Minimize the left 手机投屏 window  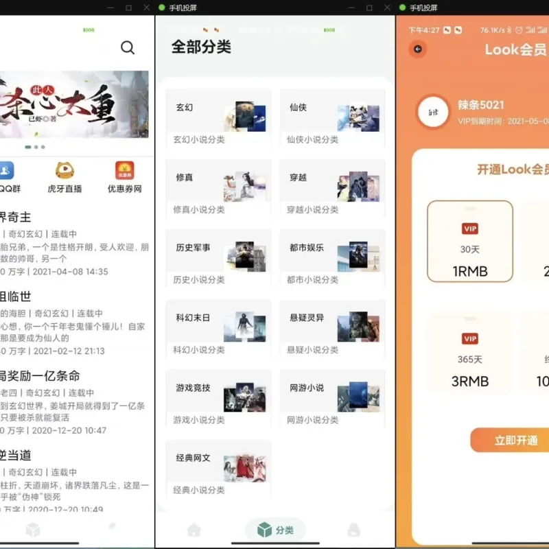(x=110, y=8)
